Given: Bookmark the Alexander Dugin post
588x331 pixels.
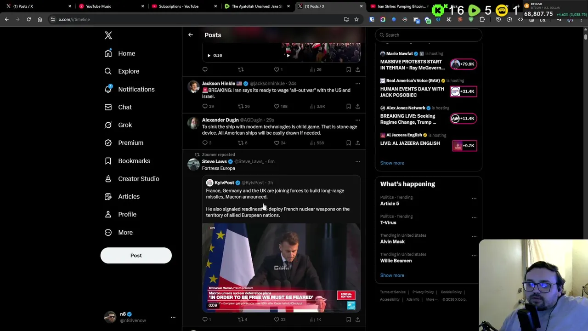Looking at the screenshot, I should [349, 143].
